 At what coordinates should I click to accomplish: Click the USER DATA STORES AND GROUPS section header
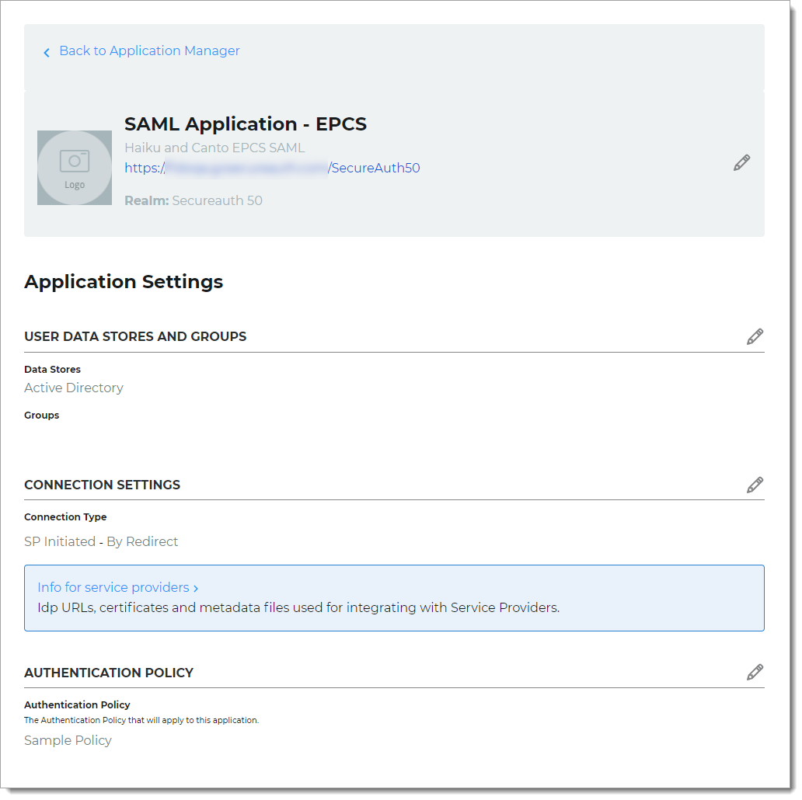pyautogui.click(x=135, y=336)
